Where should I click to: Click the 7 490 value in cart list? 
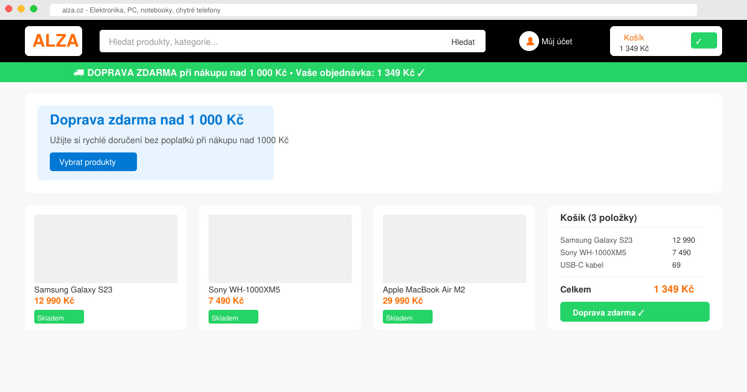(681, 253)
